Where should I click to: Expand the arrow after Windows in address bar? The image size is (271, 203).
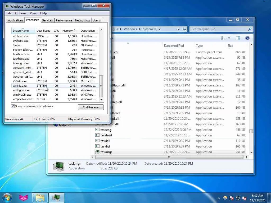[x=140, y=29]
